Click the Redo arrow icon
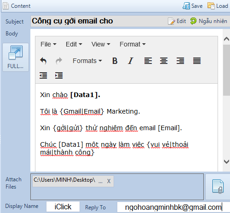The image size is (230, 213). 59,61
